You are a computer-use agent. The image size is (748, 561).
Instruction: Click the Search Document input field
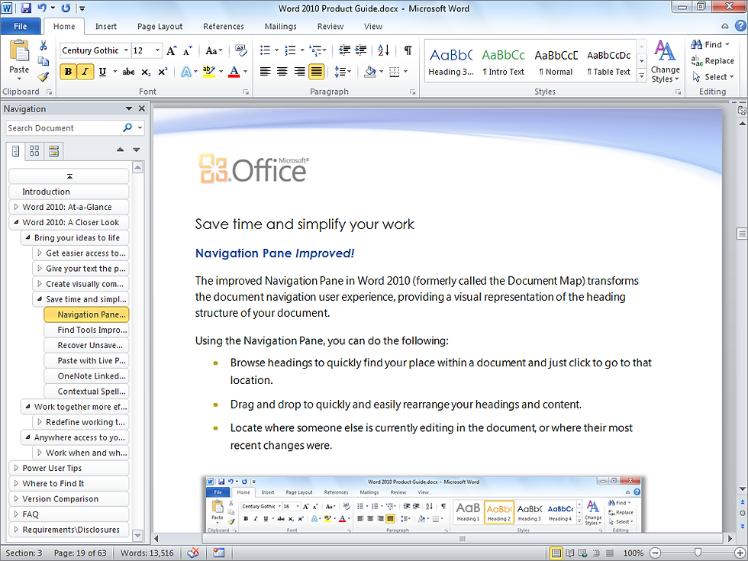(63, 128)
